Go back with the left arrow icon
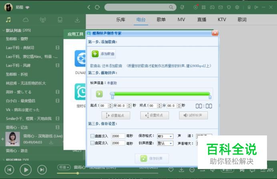The image size is (277, 179). click(89, 7)
